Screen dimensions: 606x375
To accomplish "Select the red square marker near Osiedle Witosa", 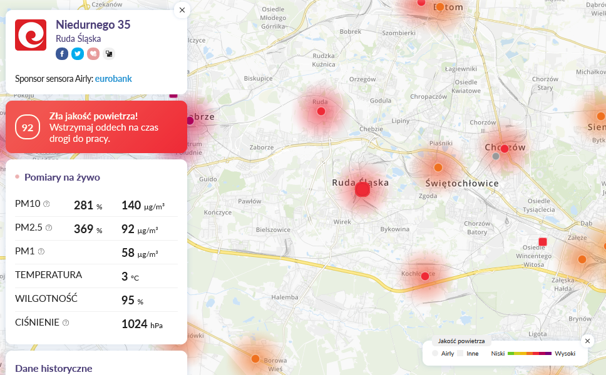I will [x=543, y=241].
